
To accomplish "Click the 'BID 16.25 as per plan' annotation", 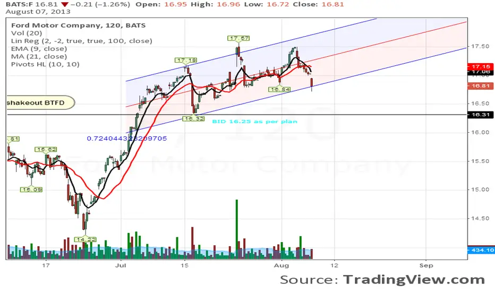I will click(x=255, y=122).
